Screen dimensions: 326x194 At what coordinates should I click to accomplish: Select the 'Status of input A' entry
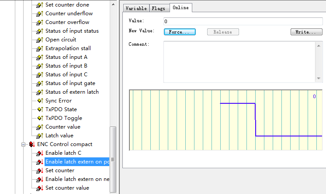[66, 57]
